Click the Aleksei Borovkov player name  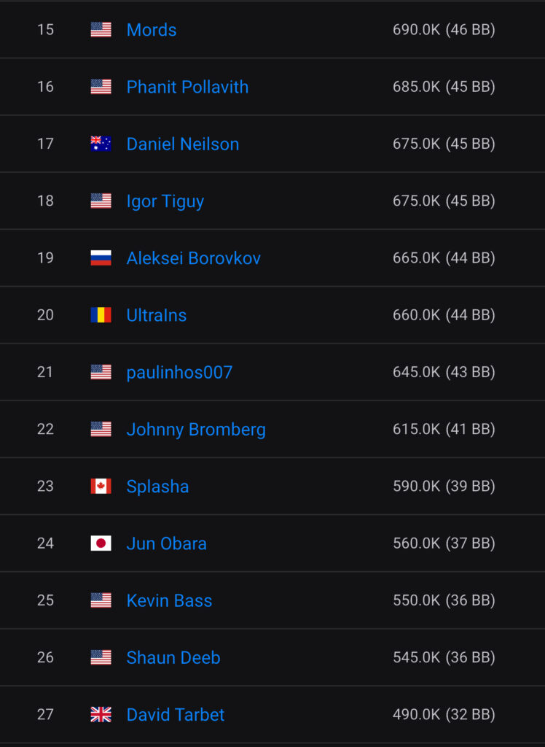tap(193, 258)
